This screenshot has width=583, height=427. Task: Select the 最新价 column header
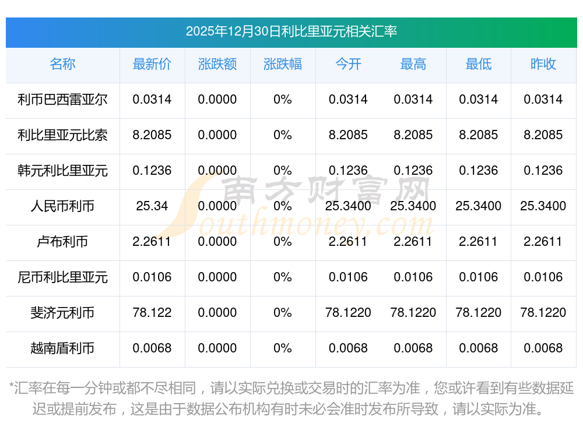152,64
